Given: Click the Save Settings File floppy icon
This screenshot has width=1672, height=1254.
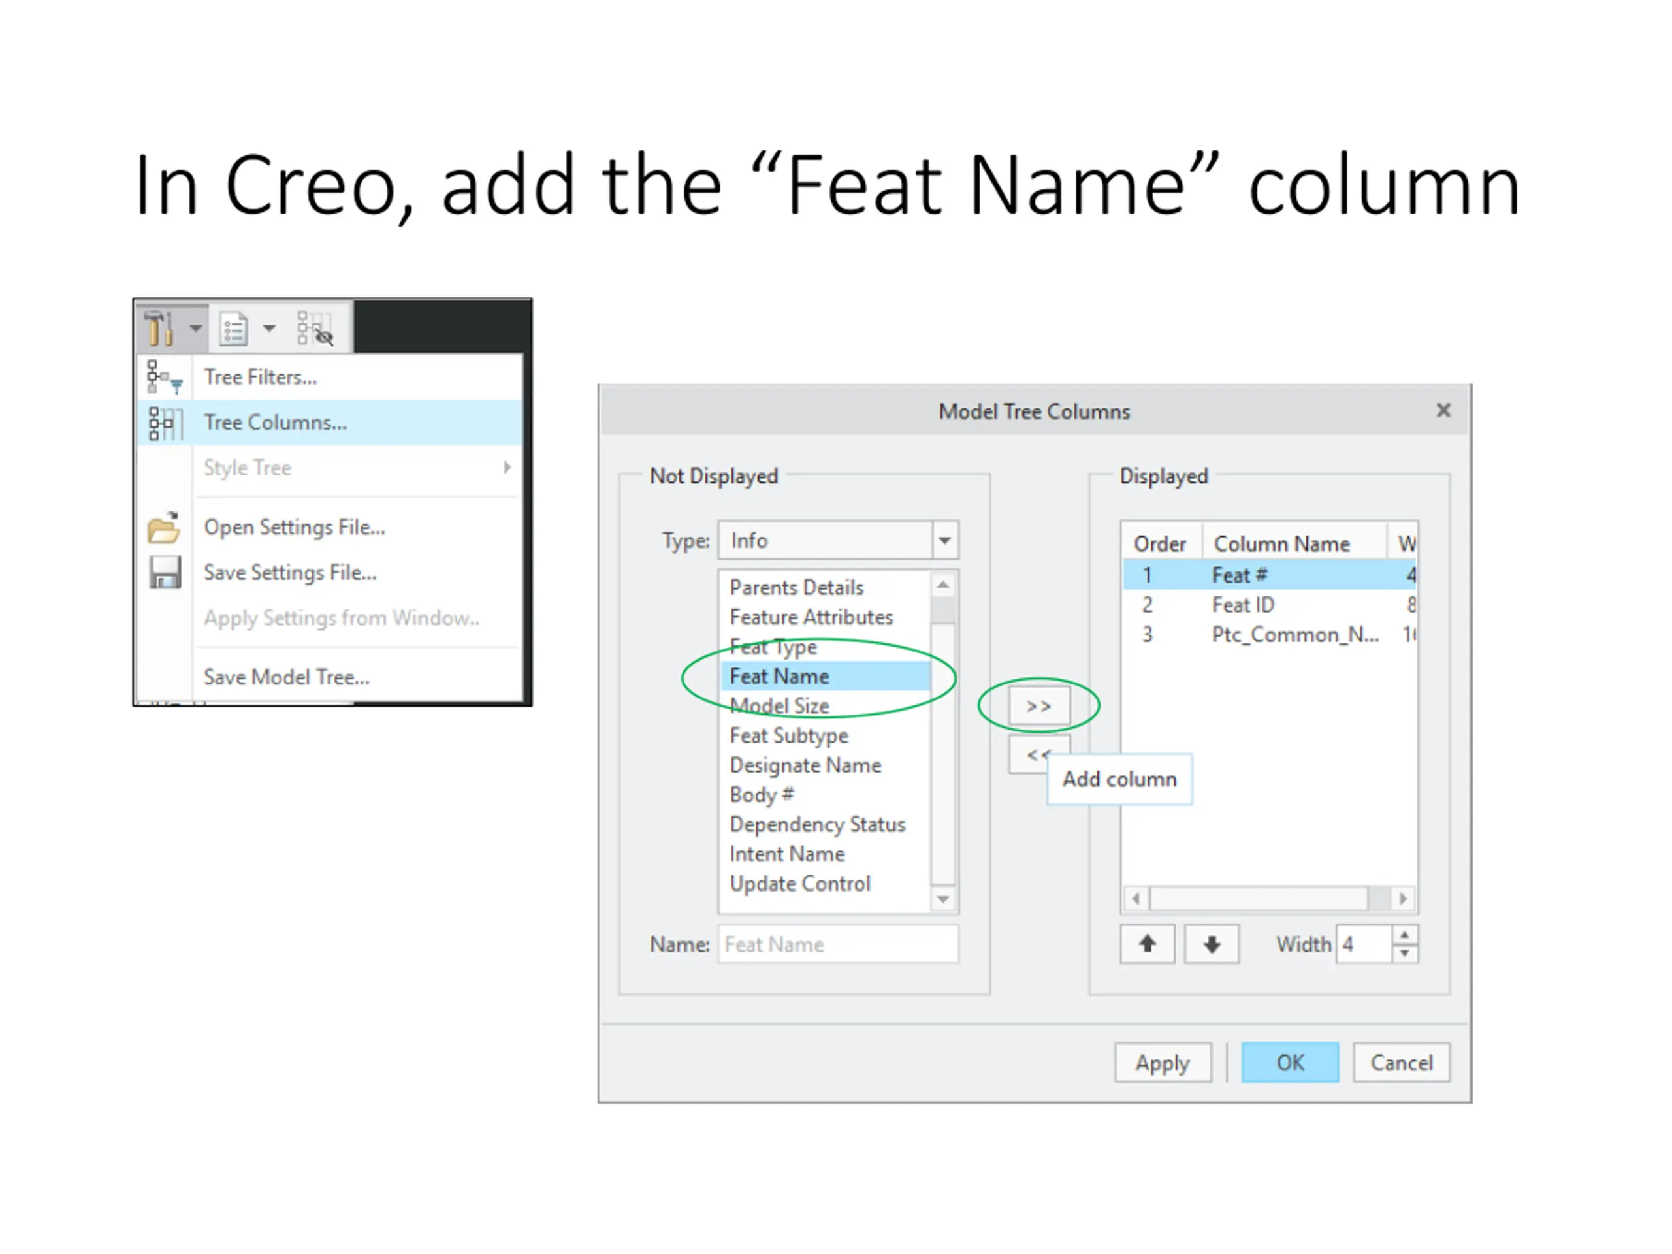Looking at the screenshot, I should click(164, 572).
